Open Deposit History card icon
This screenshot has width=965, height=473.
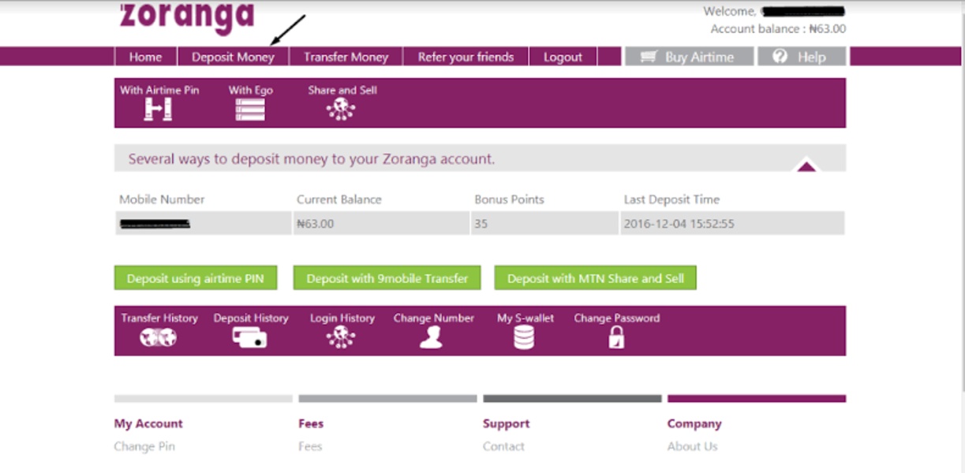[x=250, y=337]
